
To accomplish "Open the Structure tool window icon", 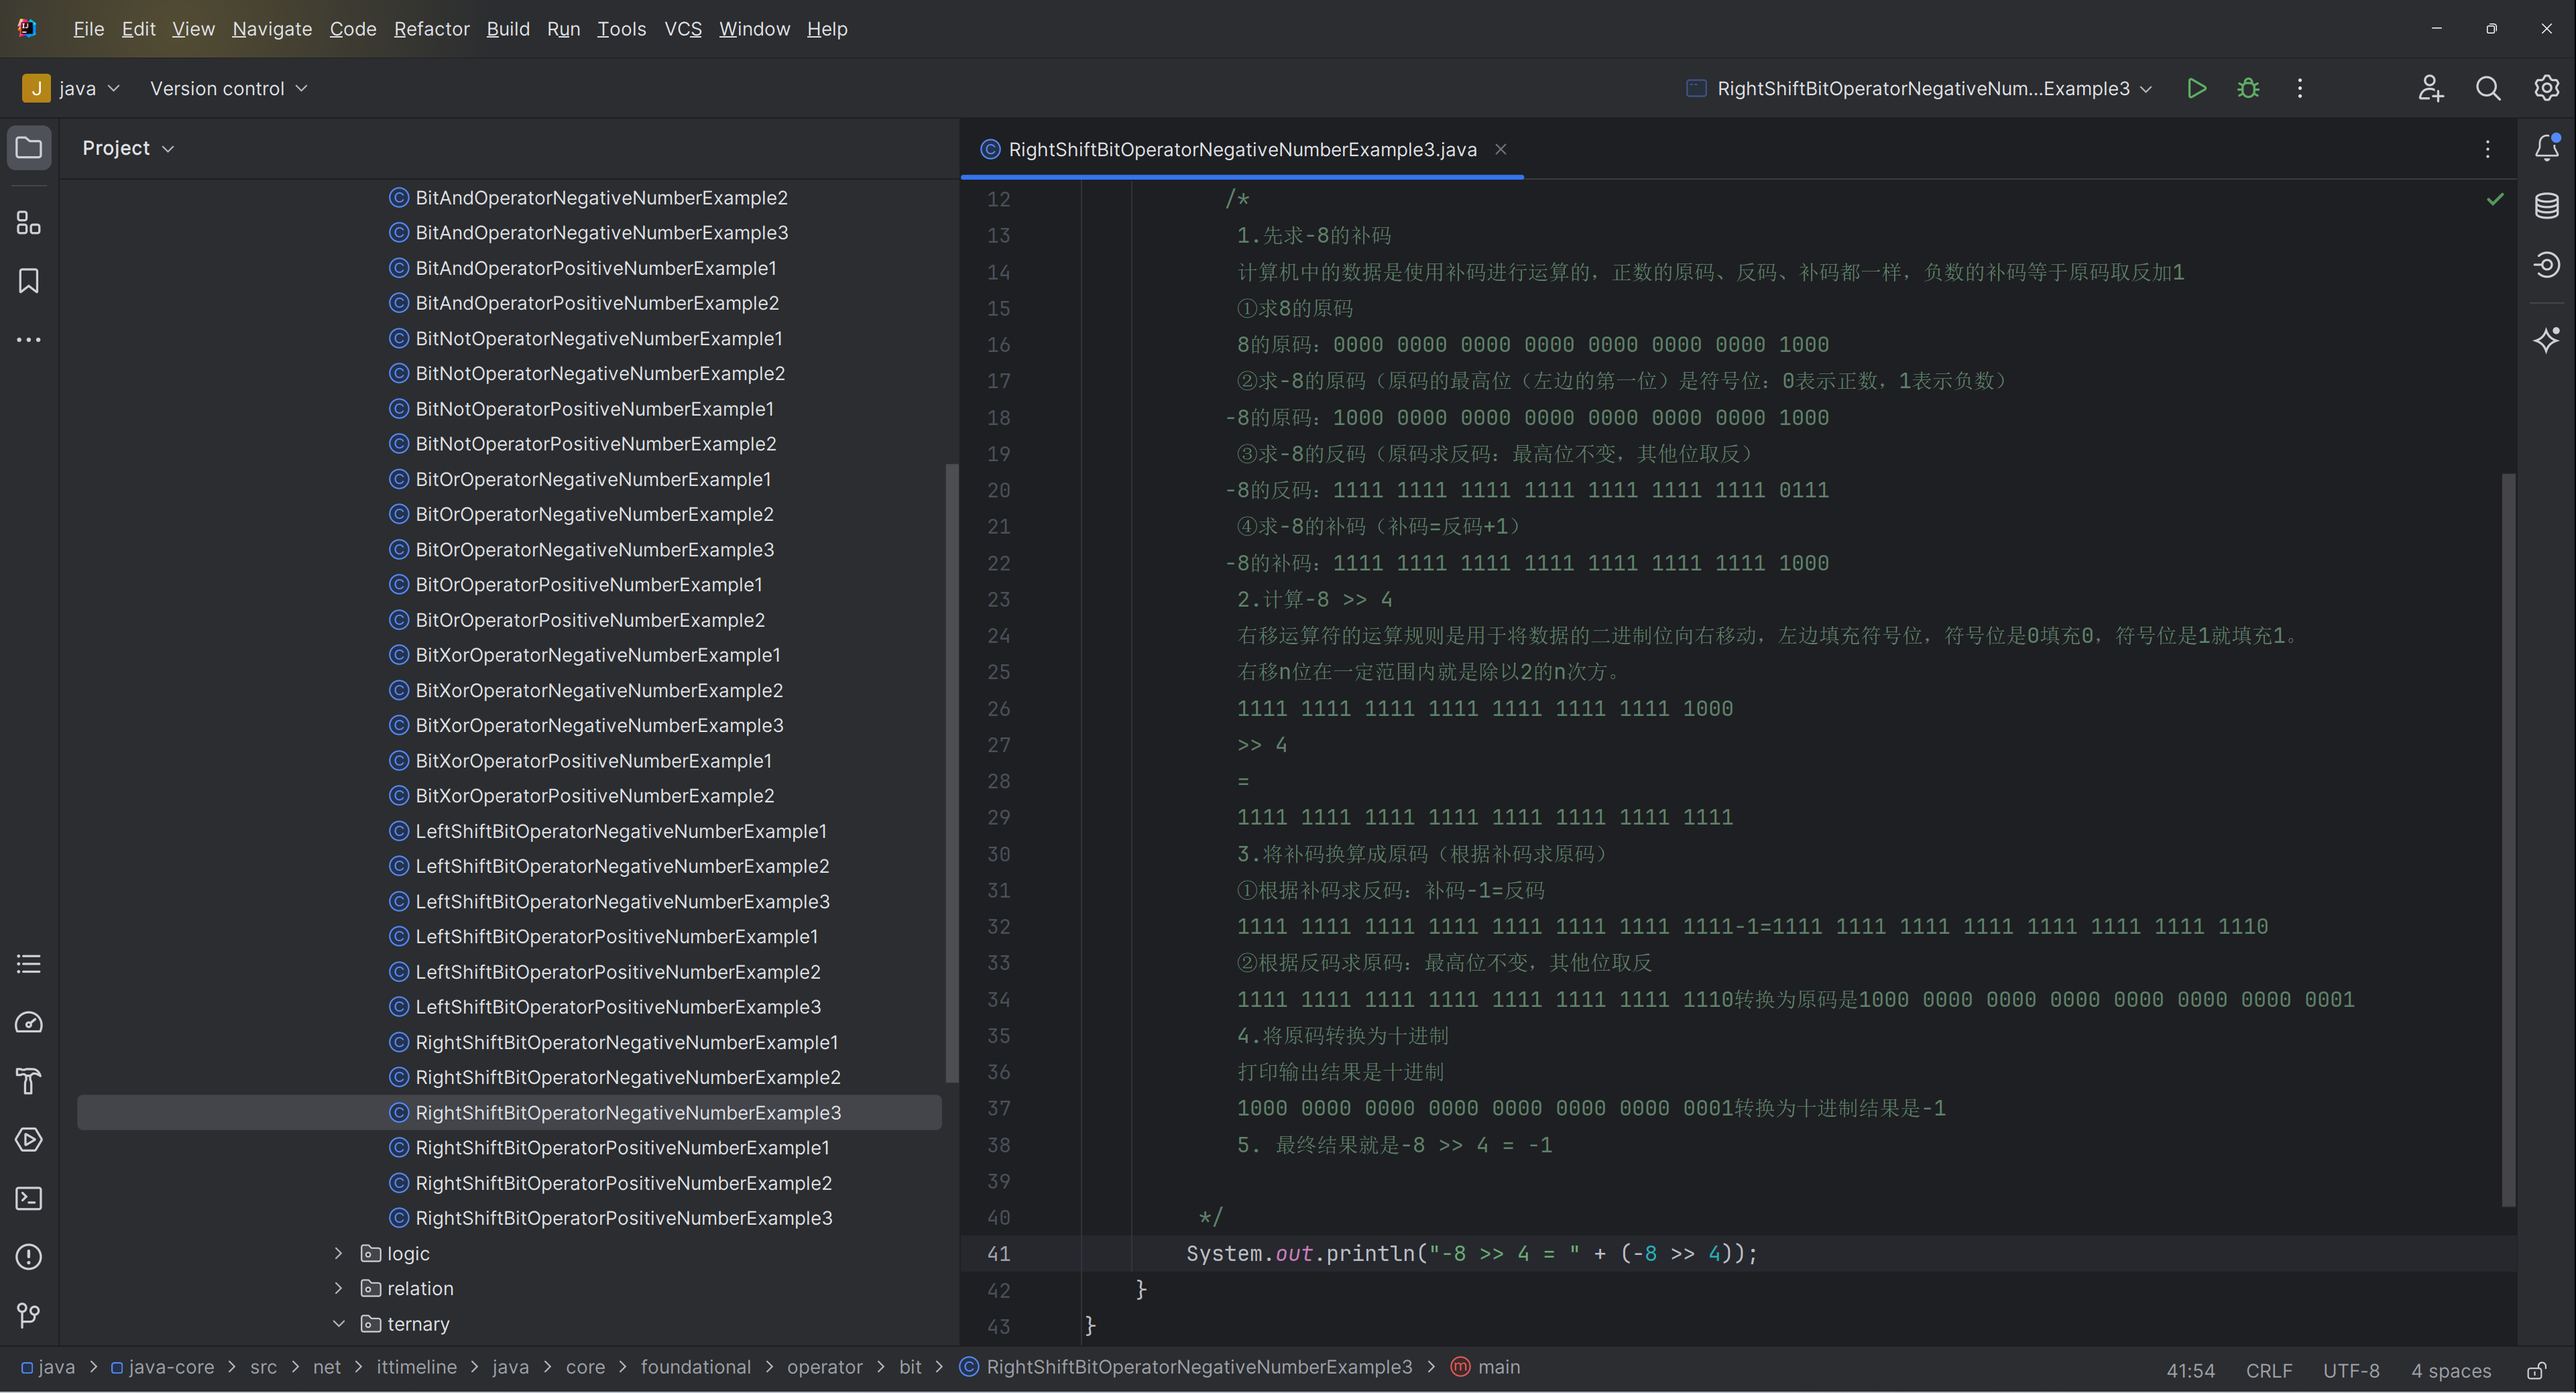I will coord(29,223).
